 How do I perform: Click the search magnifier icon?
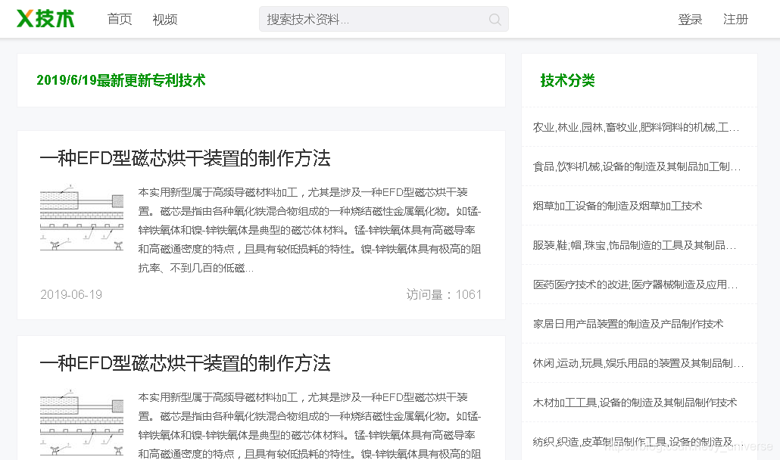click(495, 19)
